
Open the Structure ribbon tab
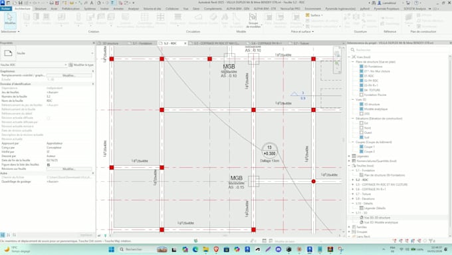41,9
